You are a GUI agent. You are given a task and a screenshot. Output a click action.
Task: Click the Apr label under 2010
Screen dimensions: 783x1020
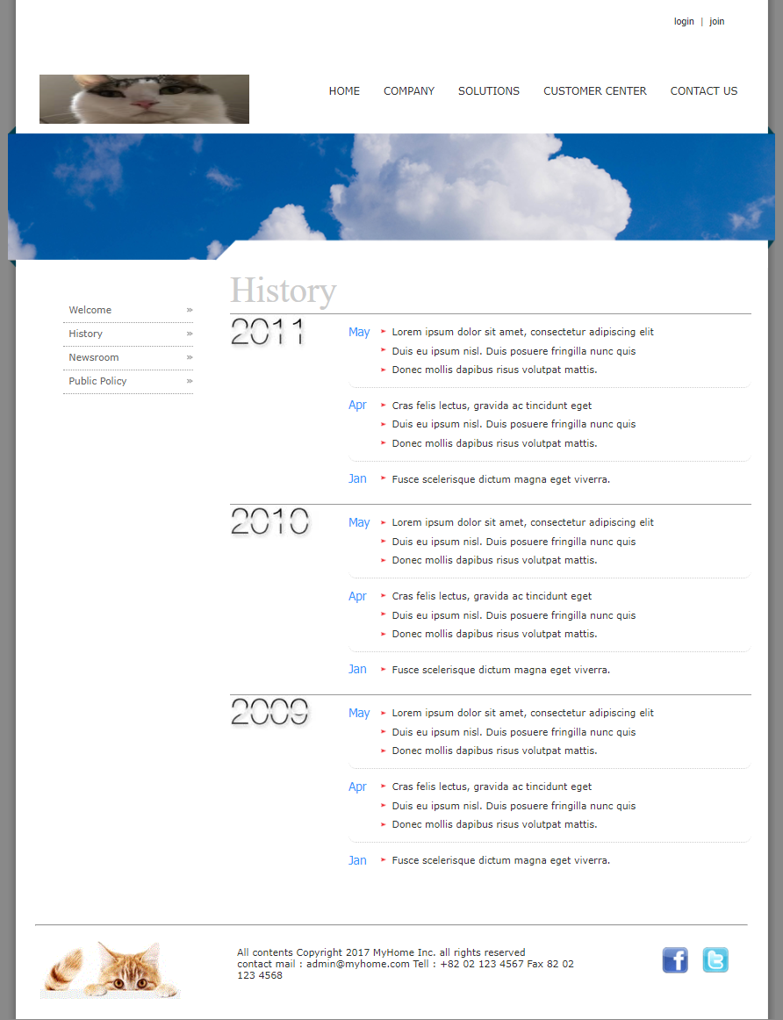click(357, 597)
